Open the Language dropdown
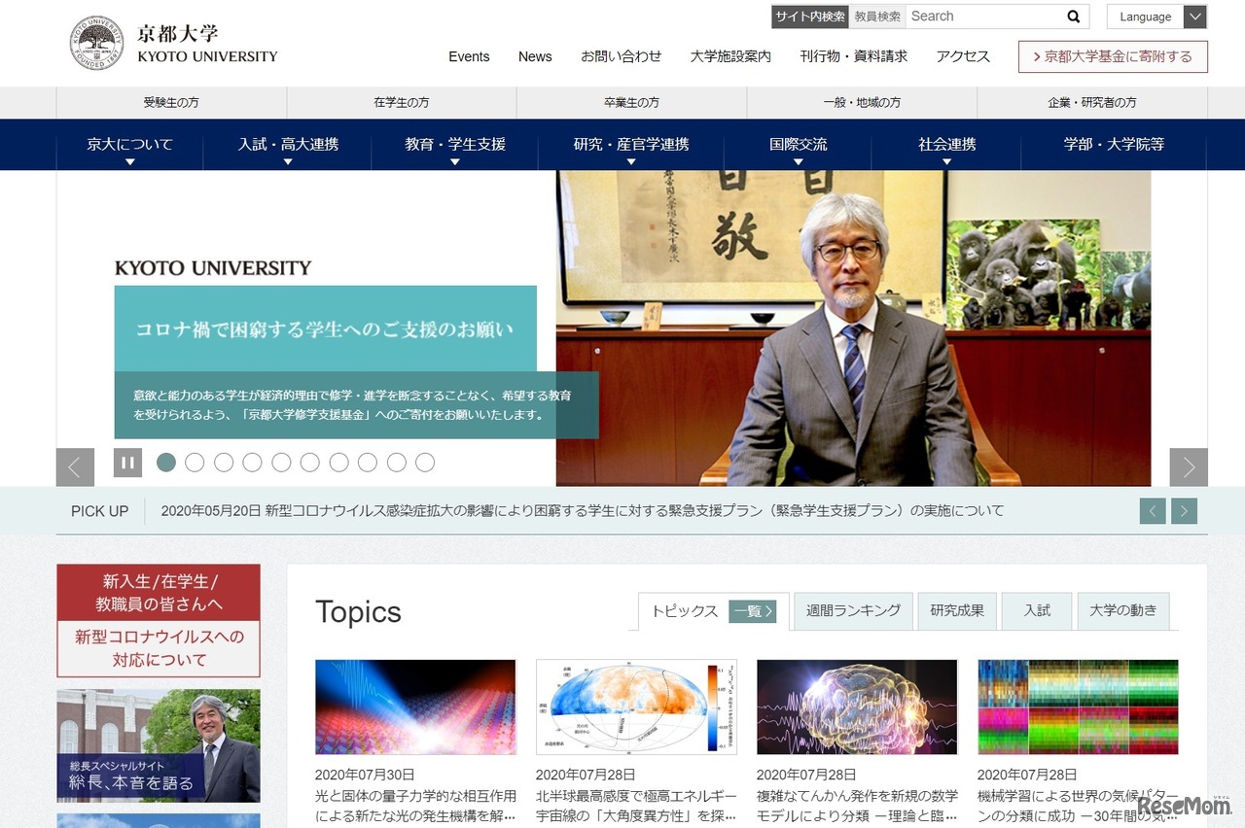 point(1156,17)
